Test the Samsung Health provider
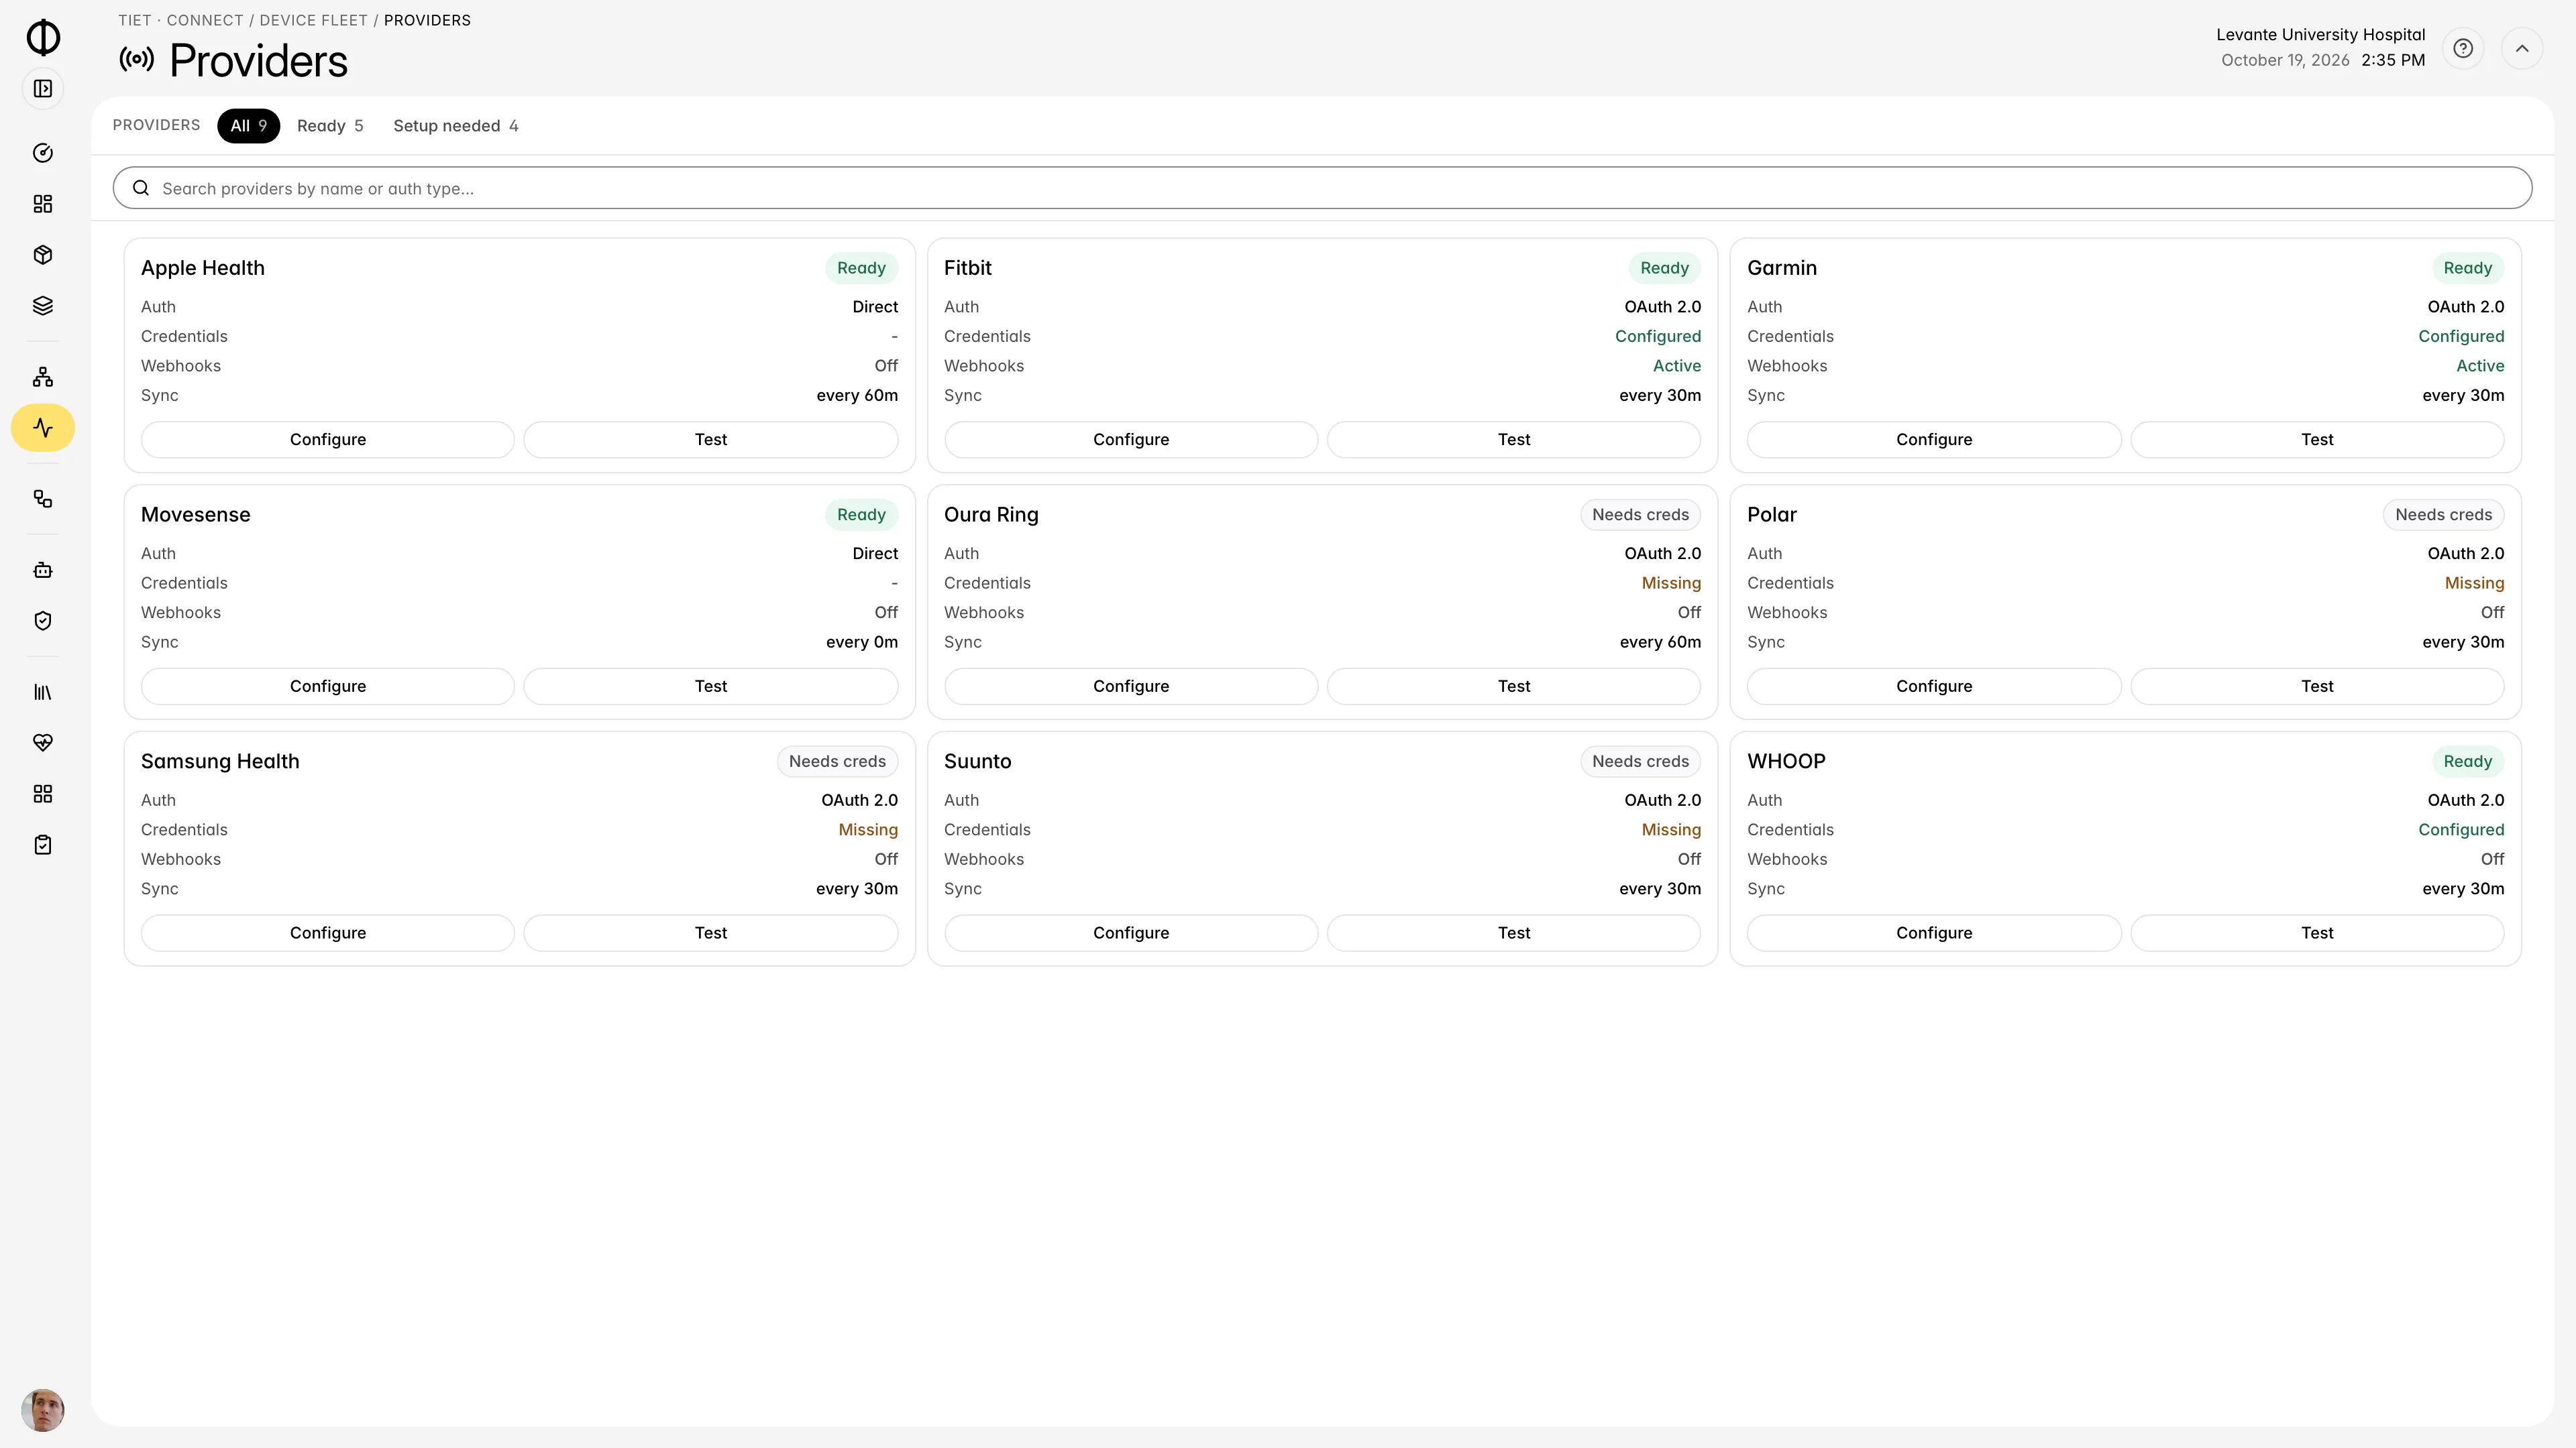This screenshot has height=1448, width=2576. click(x=711, y=933)
